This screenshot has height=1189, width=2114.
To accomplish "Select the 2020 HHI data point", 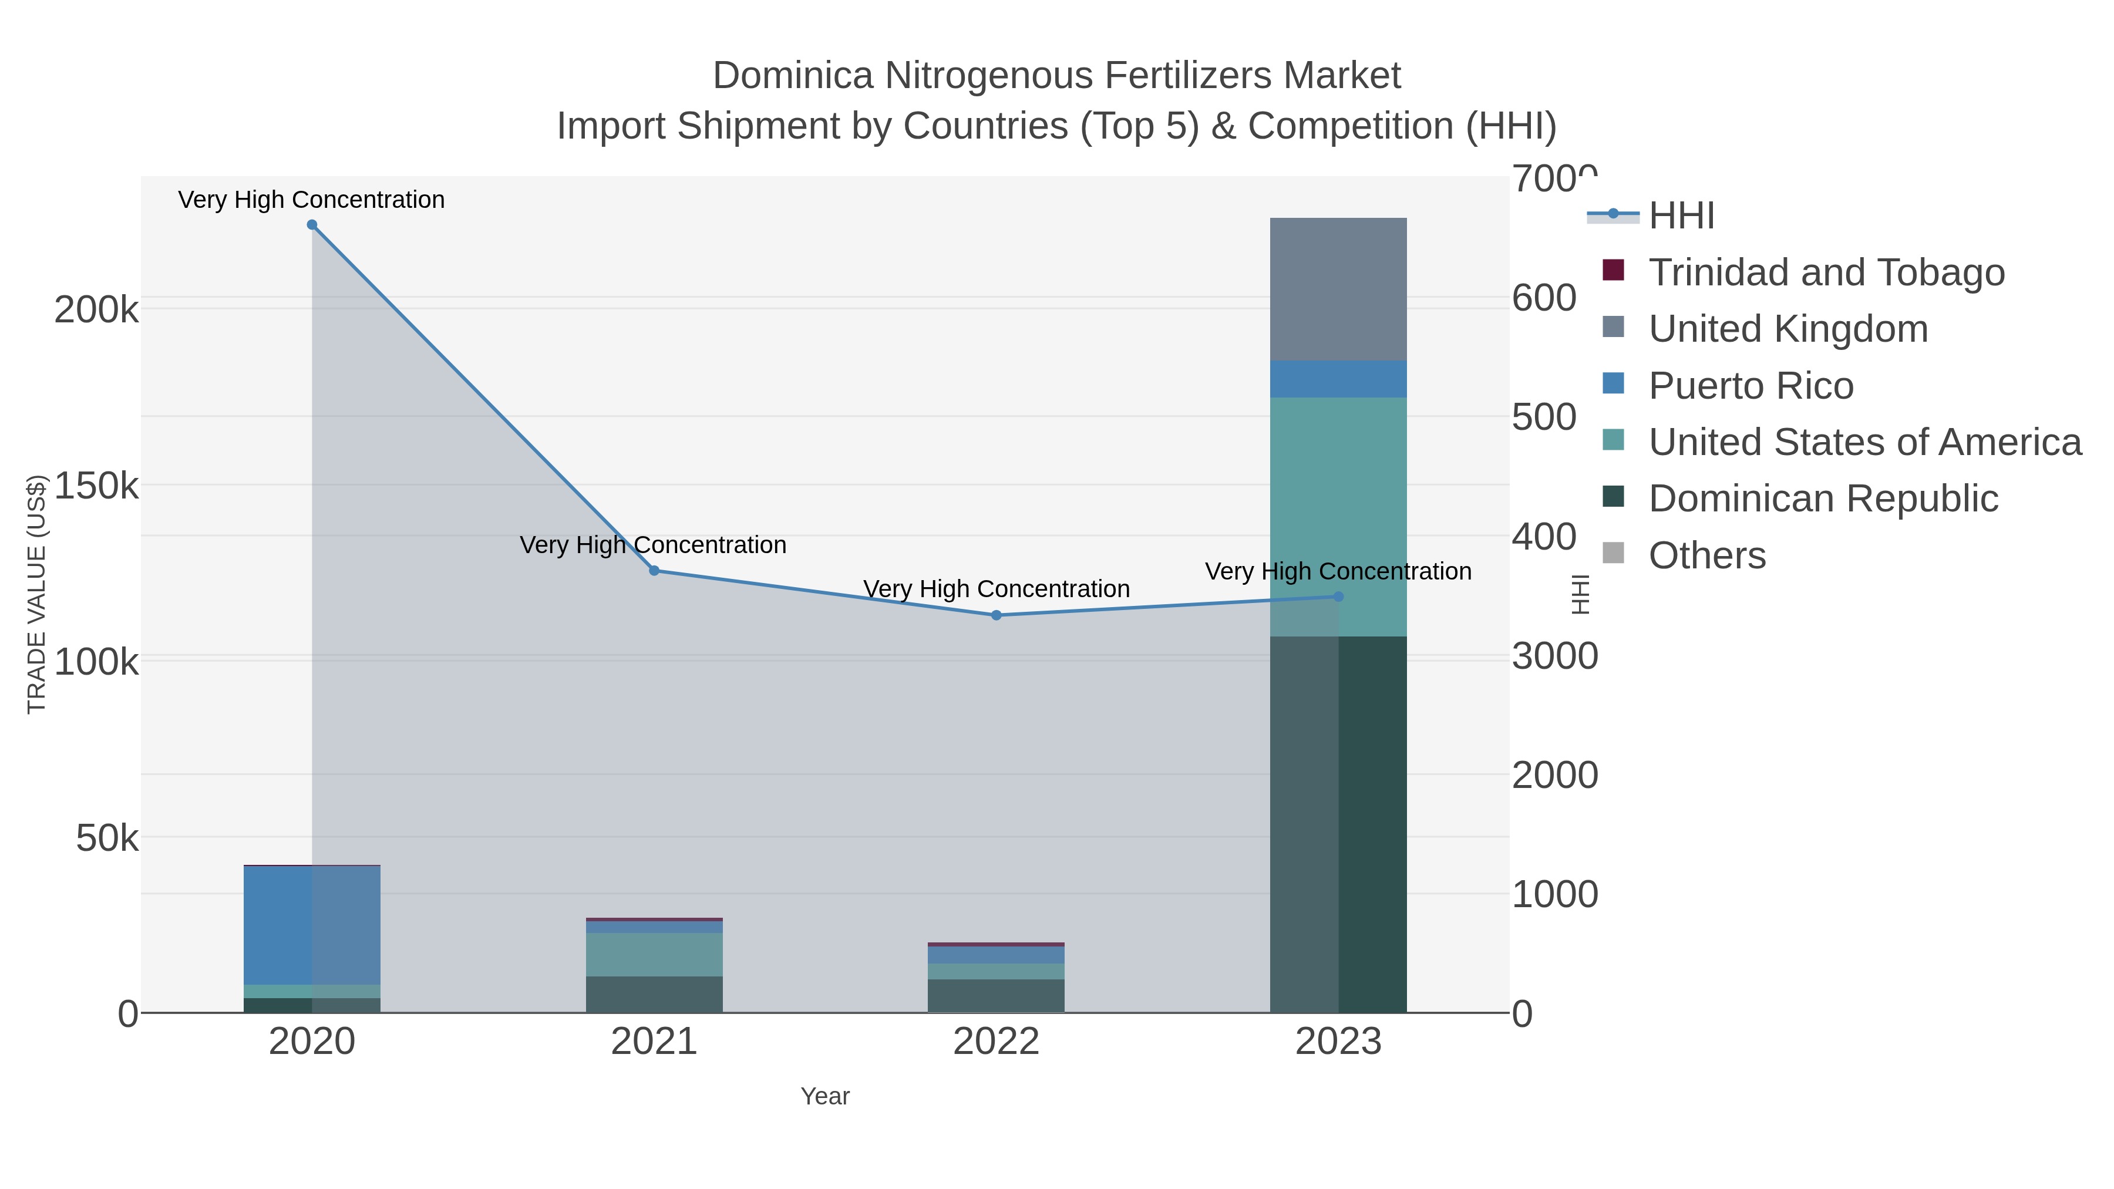I will tap(312, 225).
